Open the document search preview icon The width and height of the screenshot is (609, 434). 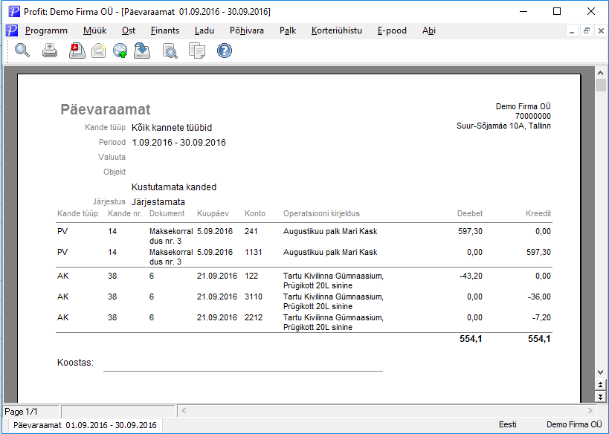click(170, 51)
